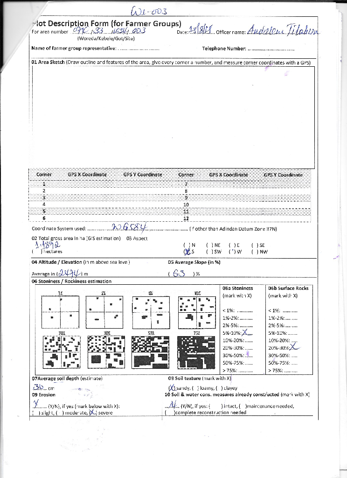Click the Telephone Number field

(x=271, y=49)
